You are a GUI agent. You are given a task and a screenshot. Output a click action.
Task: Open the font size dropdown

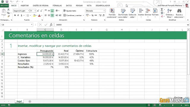pos(35,11)
